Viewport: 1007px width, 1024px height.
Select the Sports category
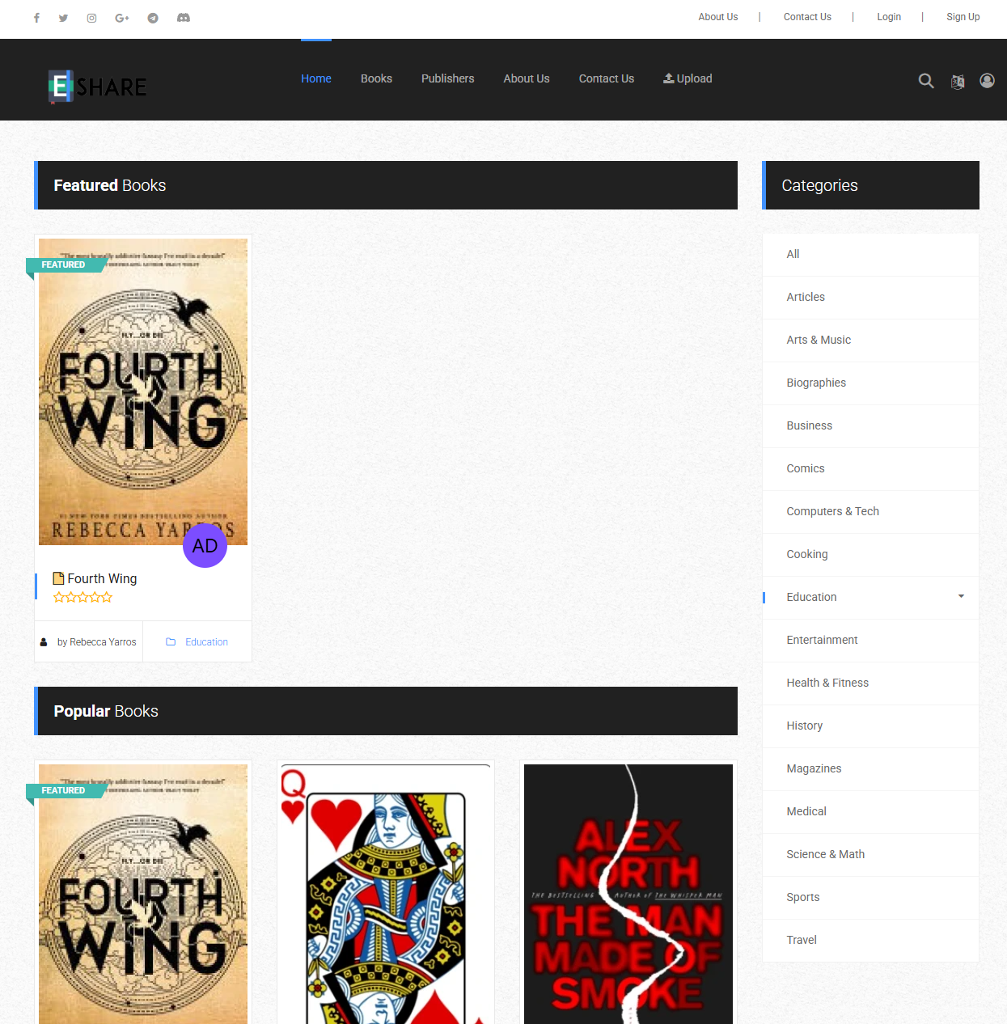pyautogui.click(x=870, y=897)
